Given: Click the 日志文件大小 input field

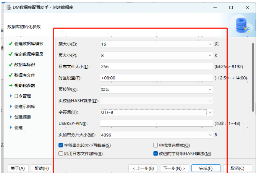Looking at the screenshot, I should [x=156, y=66].
